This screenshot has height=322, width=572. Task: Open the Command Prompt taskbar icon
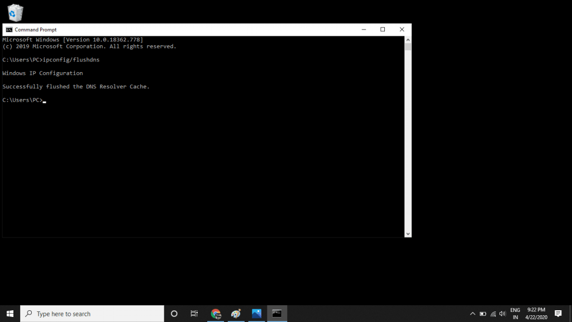tap(277, 314)
